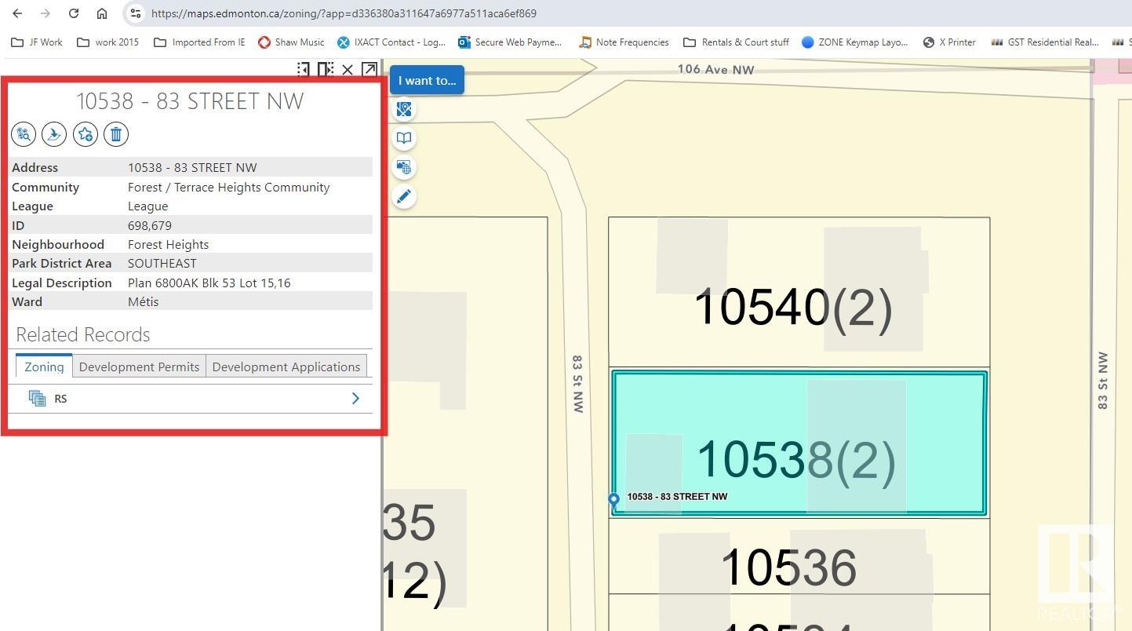1132x631 pixels.
Task: Open the map location tool icon
Action: pyautogui.click(x=404, y=109)
